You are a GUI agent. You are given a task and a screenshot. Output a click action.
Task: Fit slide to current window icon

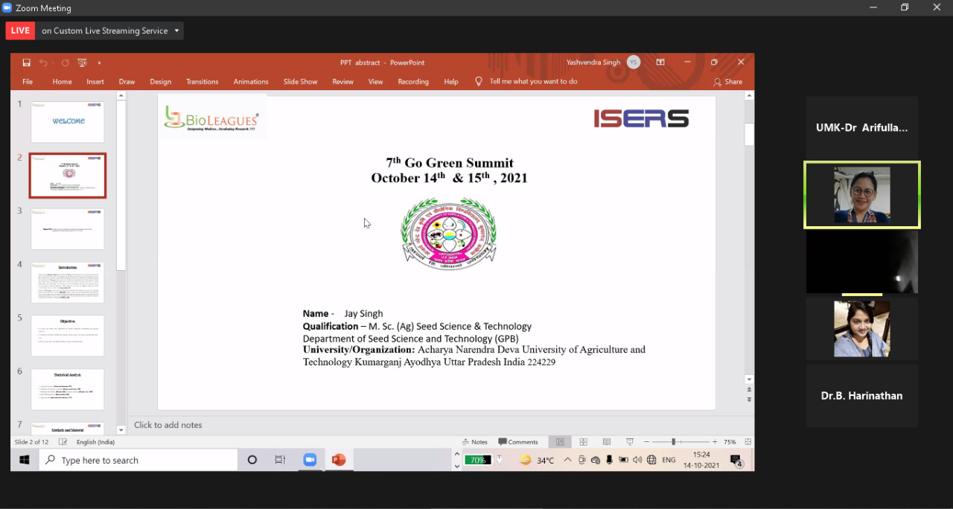[748, 442]
